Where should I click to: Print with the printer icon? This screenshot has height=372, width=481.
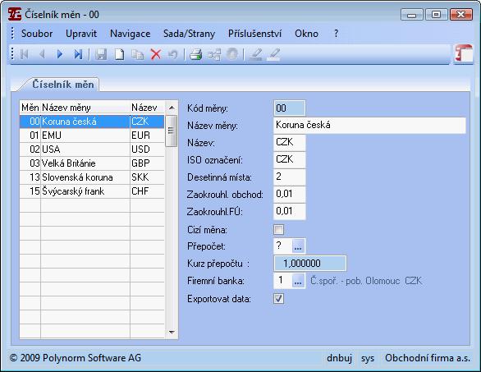[x=195, y=54]
